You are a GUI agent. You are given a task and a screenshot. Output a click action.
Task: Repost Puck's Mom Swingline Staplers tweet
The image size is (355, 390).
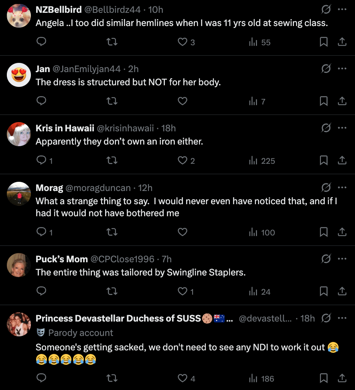[x=112, y=291]
